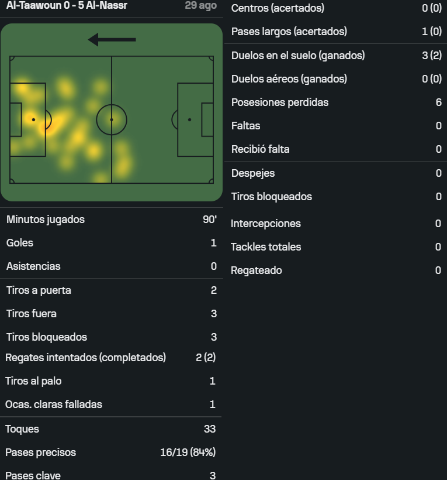Click the Duelos en el suelo (ganados) row
This screenshot has width=447, height=480.
pyautogui.click(x=336, y=56)
